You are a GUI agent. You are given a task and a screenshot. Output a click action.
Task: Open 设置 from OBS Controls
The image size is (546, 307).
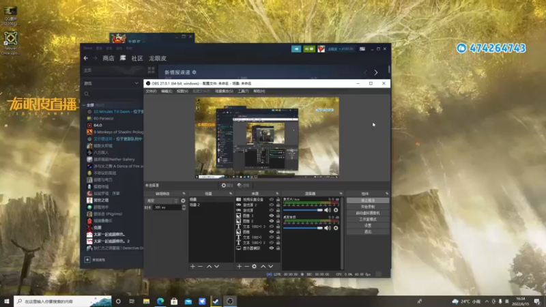[368, 226]
